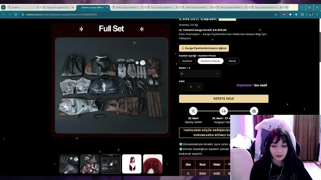Image resolution: width=321 pixels, height=180 pixels.
Task: Bookmark this page with star icon
Action: click(276, 14)
